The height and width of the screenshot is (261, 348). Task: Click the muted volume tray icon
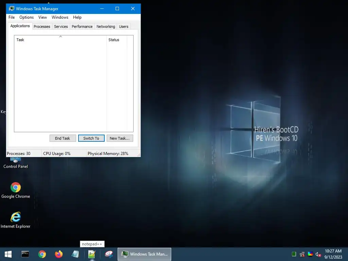[x=318, y=254]
